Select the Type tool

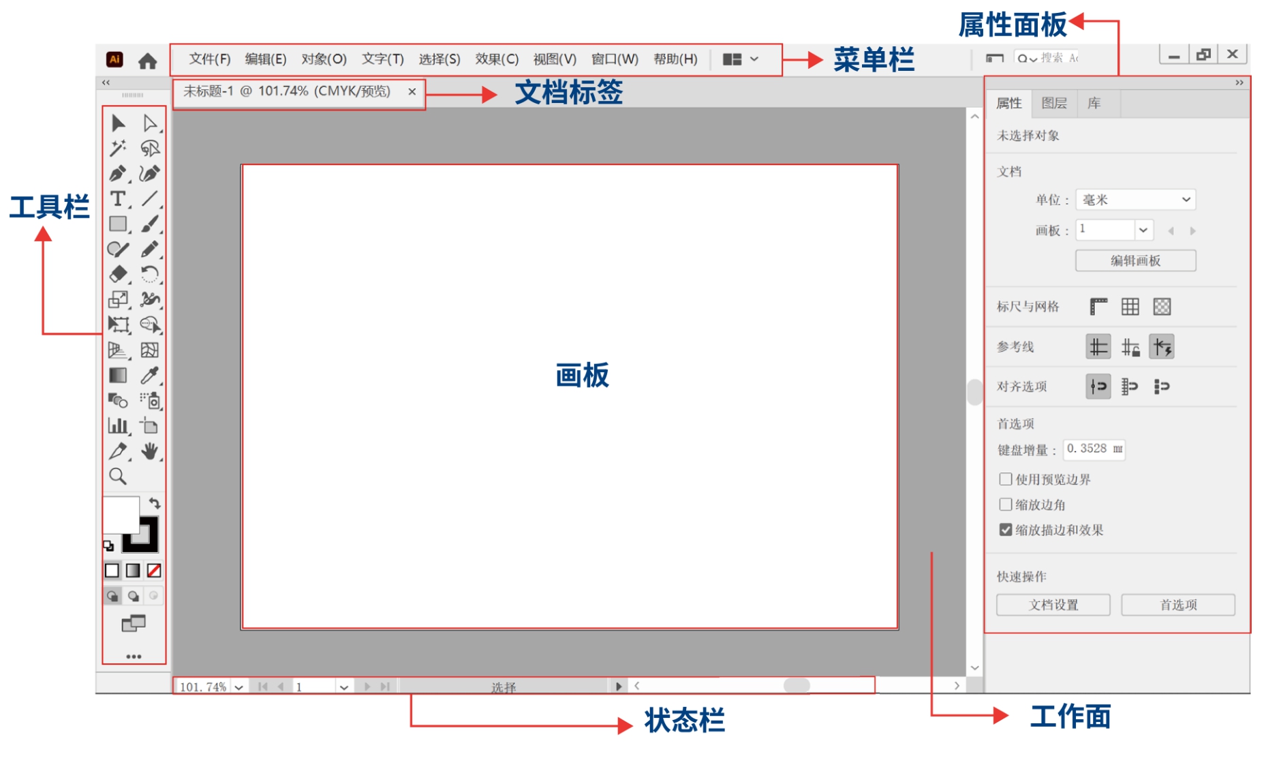118,198
